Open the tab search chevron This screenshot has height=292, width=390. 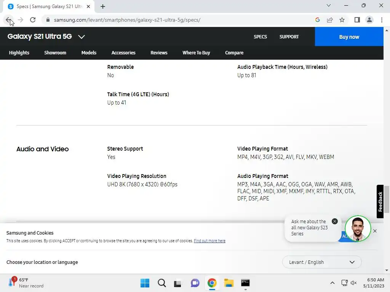329,5
